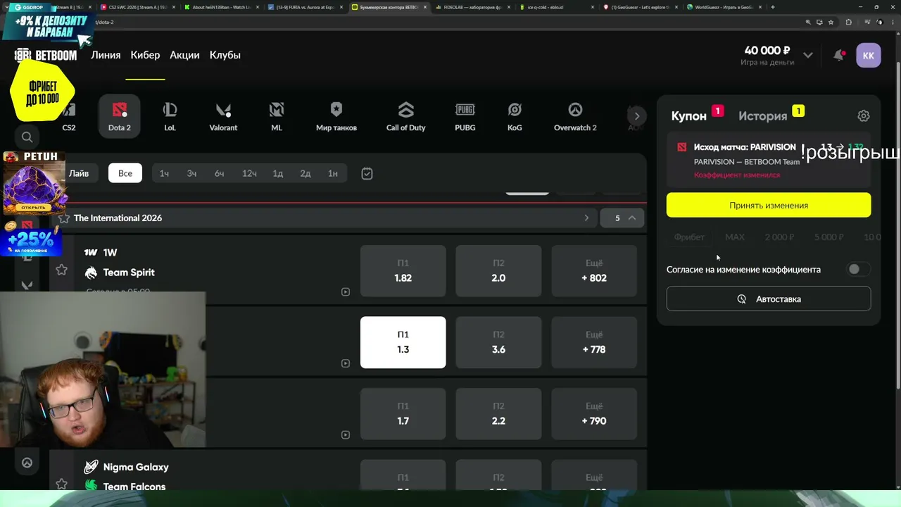Click the scroll-up circle icon in sidebar
This screenshot has height=507, width=901.
[x=27, y=463]
